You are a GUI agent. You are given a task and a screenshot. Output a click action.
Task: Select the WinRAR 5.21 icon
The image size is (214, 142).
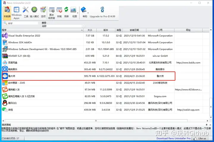(x=5, y=56)
